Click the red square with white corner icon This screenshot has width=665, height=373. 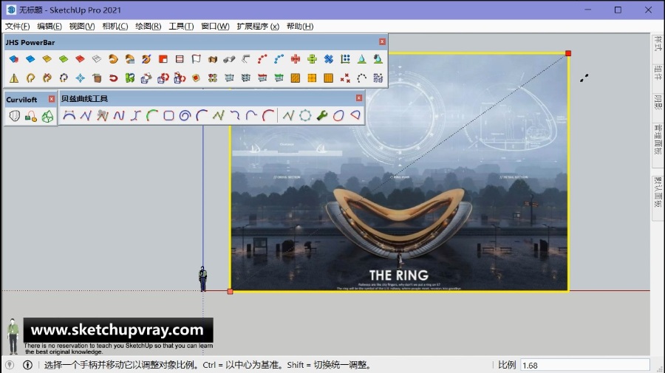pos(163,59)
